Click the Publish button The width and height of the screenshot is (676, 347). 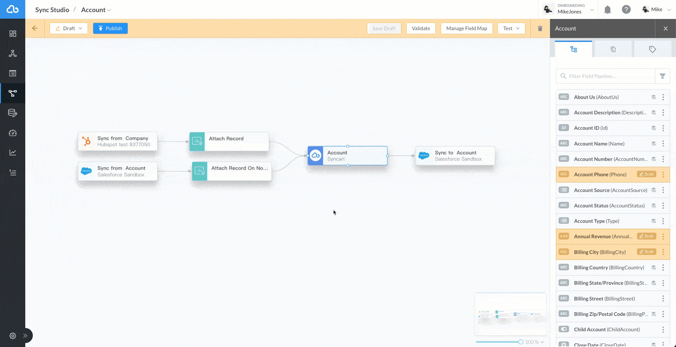pyautogui.click(x=110, y=28)
